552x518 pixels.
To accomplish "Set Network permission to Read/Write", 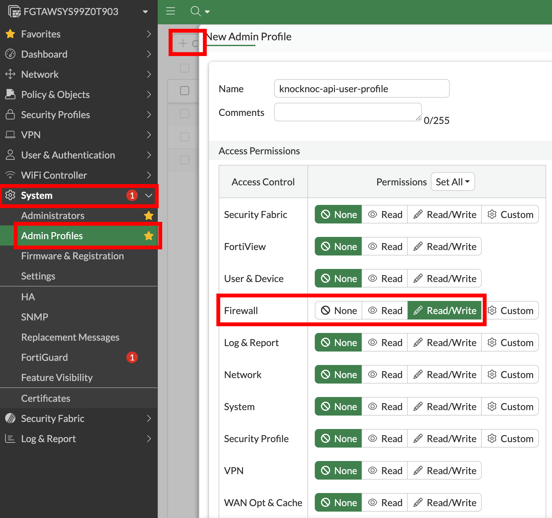I will pos(445,375).
